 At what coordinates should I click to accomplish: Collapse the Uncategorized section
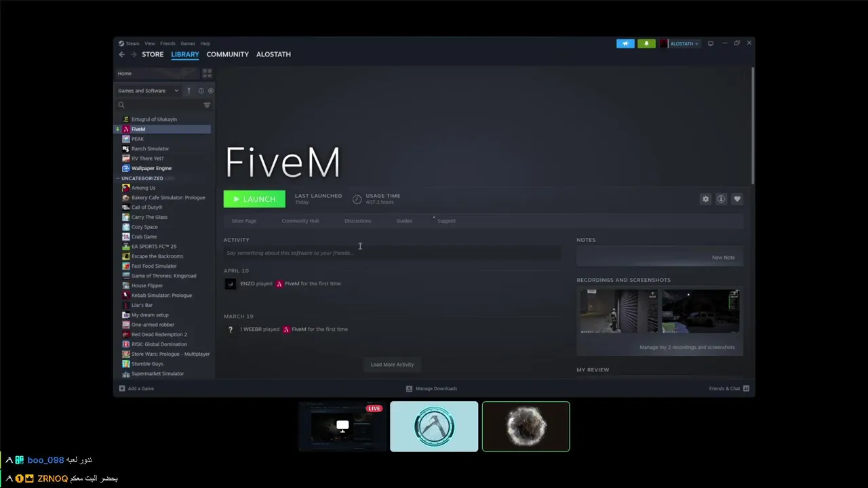pos(118,178)
